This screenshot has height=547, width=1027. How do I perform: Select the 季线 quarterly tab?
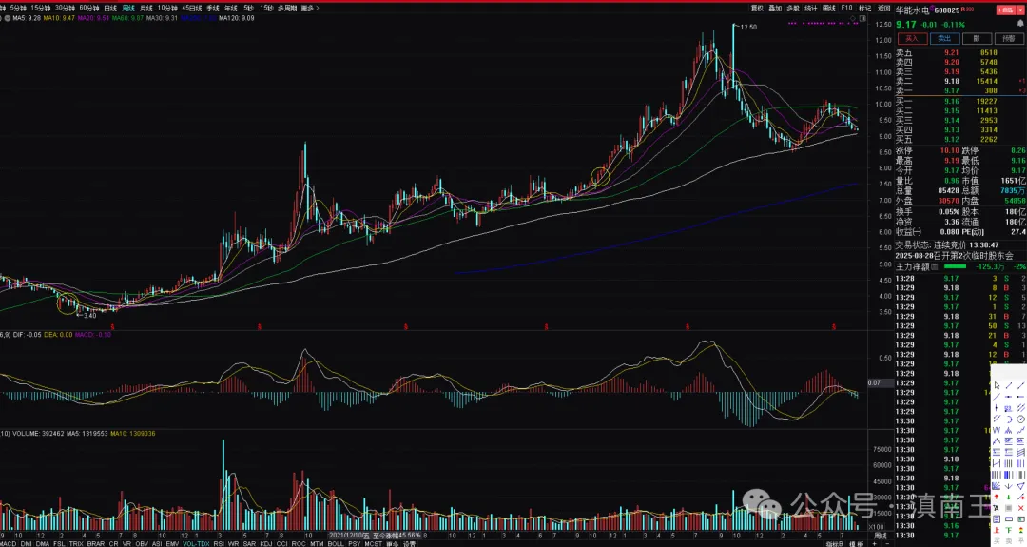click(x=213, y=8)
